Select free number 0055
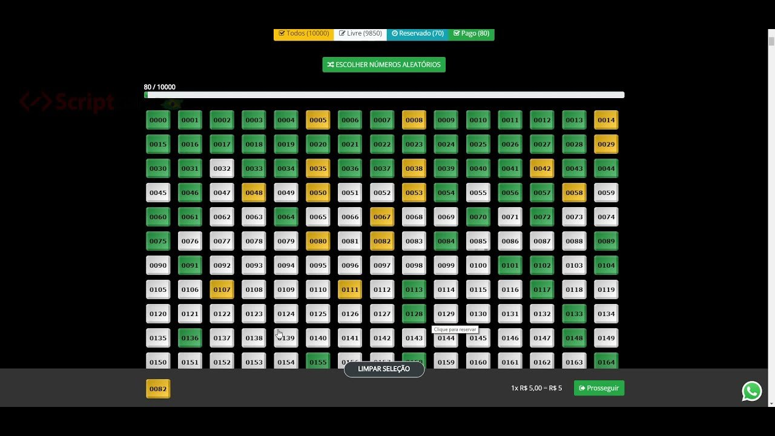 478,193
